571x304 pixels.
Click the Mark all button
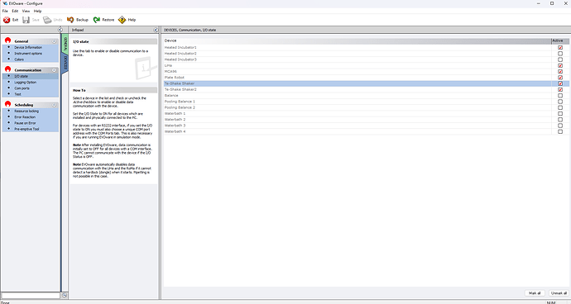(535, 293)
